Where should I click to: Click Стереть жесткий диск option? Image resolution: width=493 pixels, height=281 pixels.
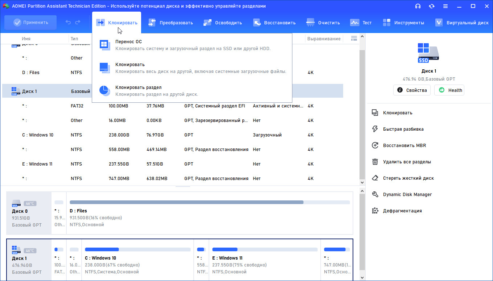(408, 178)
